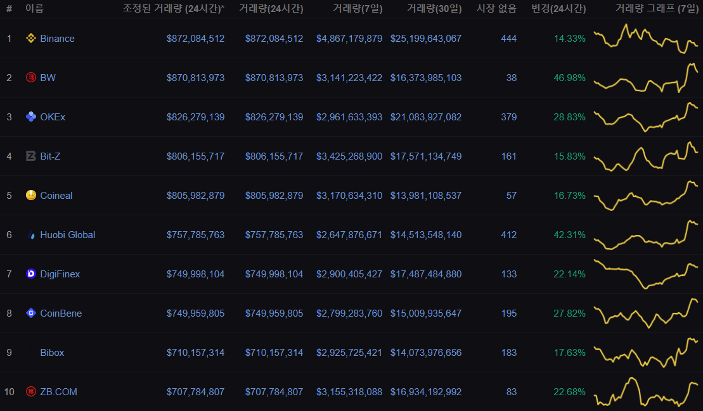
Task: Open the Binance exchange link
Action: (x=58, y=39)
